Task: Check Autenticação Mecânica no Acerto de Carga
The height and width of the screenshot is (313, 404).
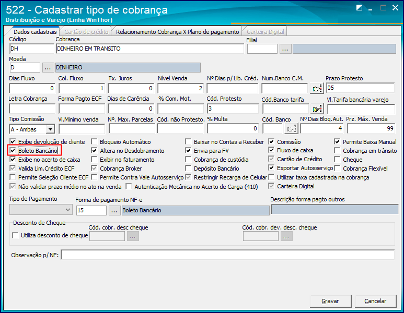Action: point(129,186)
